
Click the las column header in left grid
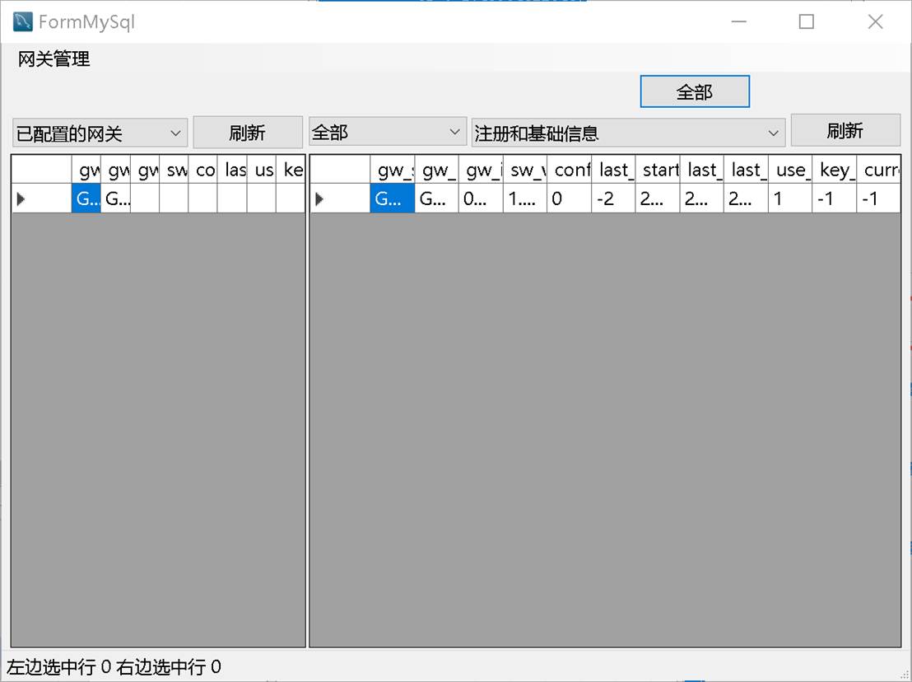click(x=232, y=170)
